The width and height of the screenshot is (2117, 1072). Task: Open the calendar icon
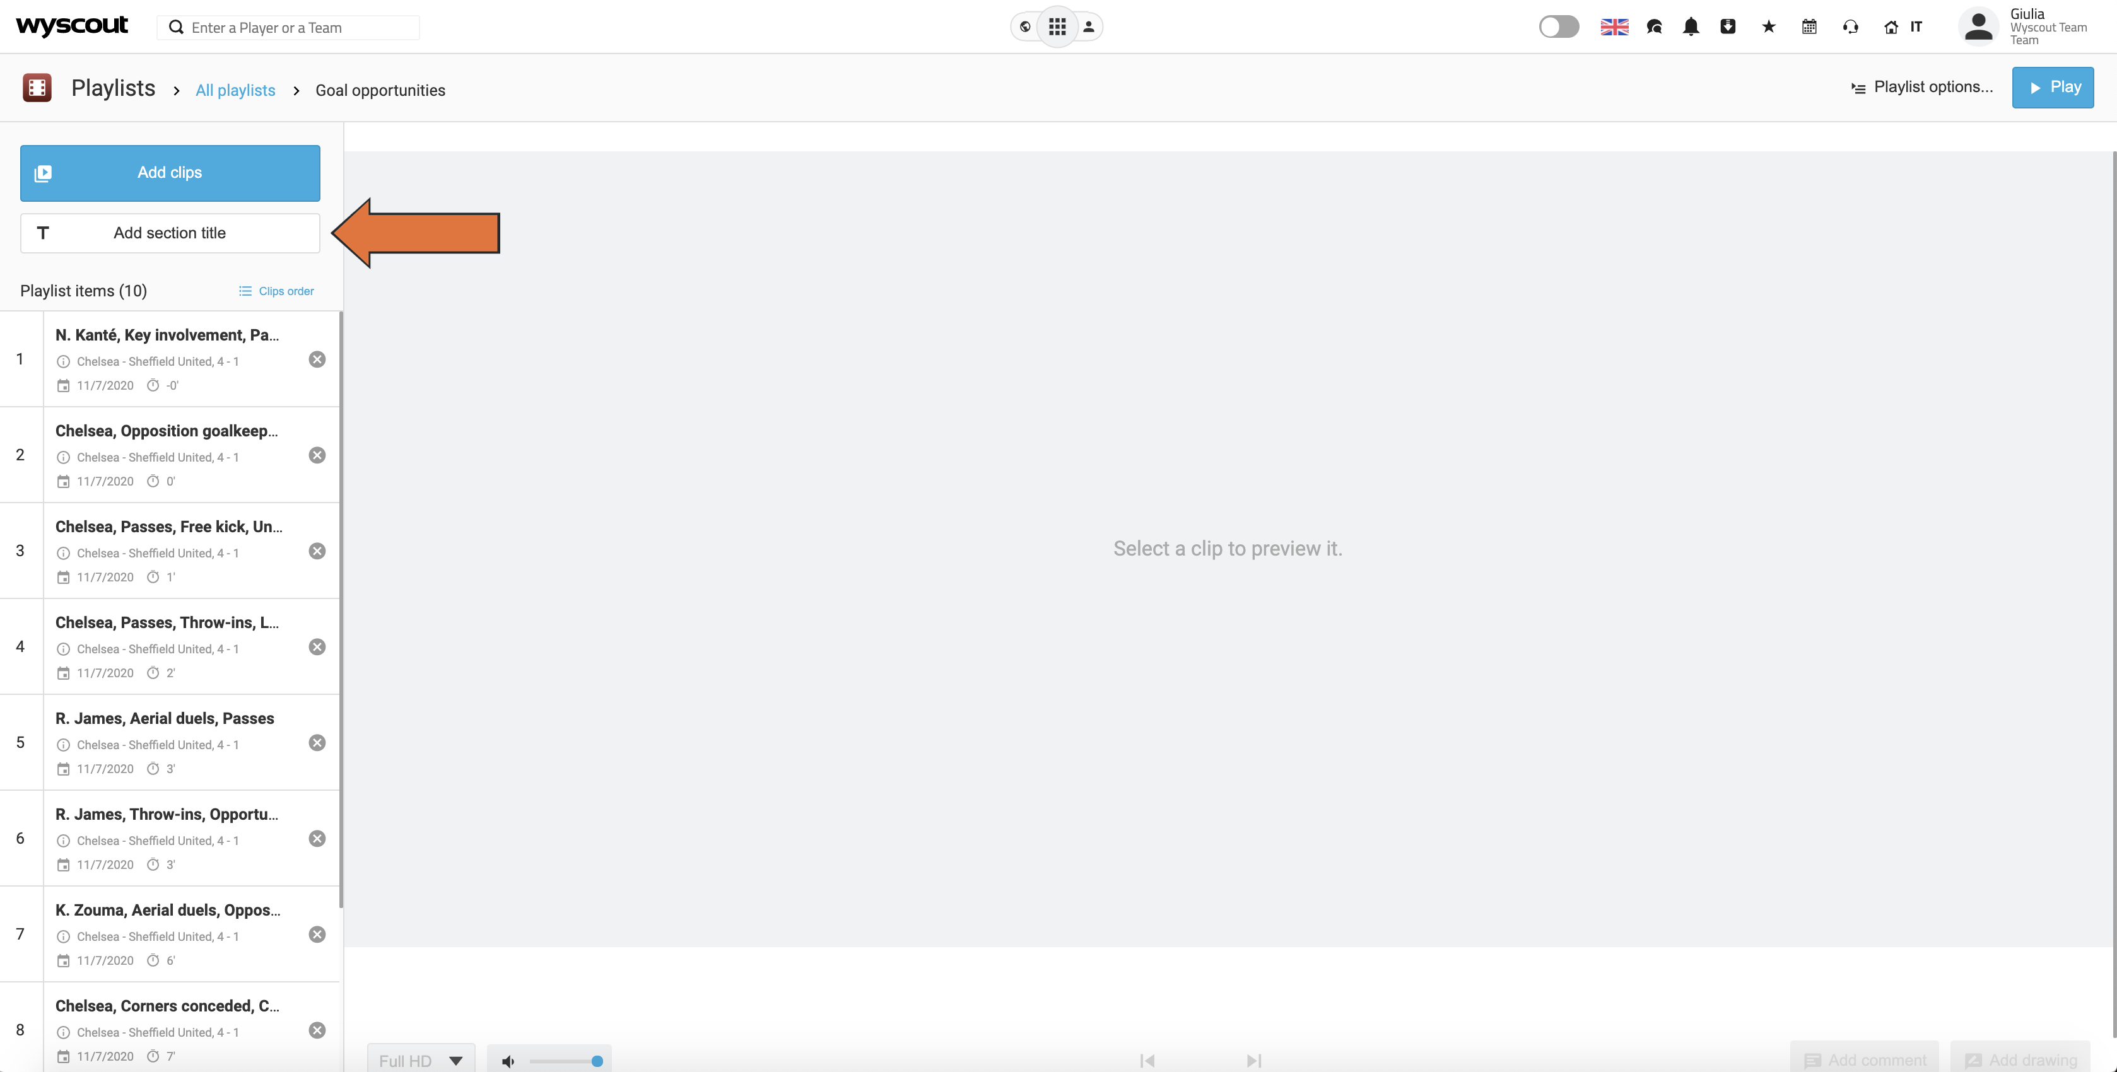1809,26
